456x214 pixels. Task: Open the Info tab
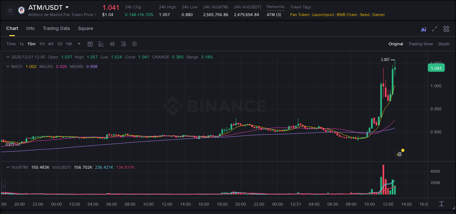click(30, 28)
